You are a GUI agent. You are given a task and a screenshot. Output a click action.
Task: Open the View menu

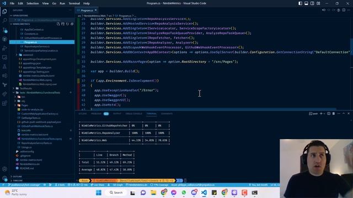[45, 3]
